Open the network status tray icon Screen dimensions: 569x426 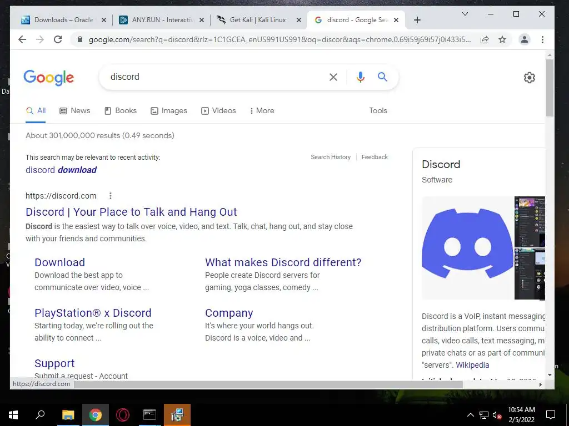[484, 415]
